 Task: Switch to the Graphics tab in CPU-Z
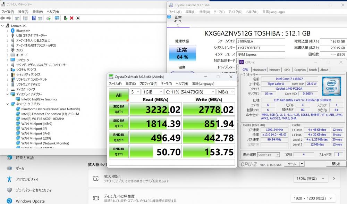pyautogui.click(x=300, y=70)
